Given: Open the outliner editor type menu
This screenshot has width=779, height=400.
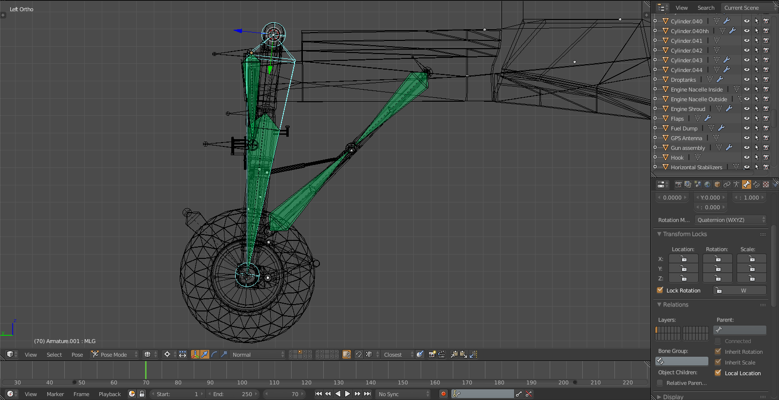Looking at the screenshot, I should click(663, 7).
